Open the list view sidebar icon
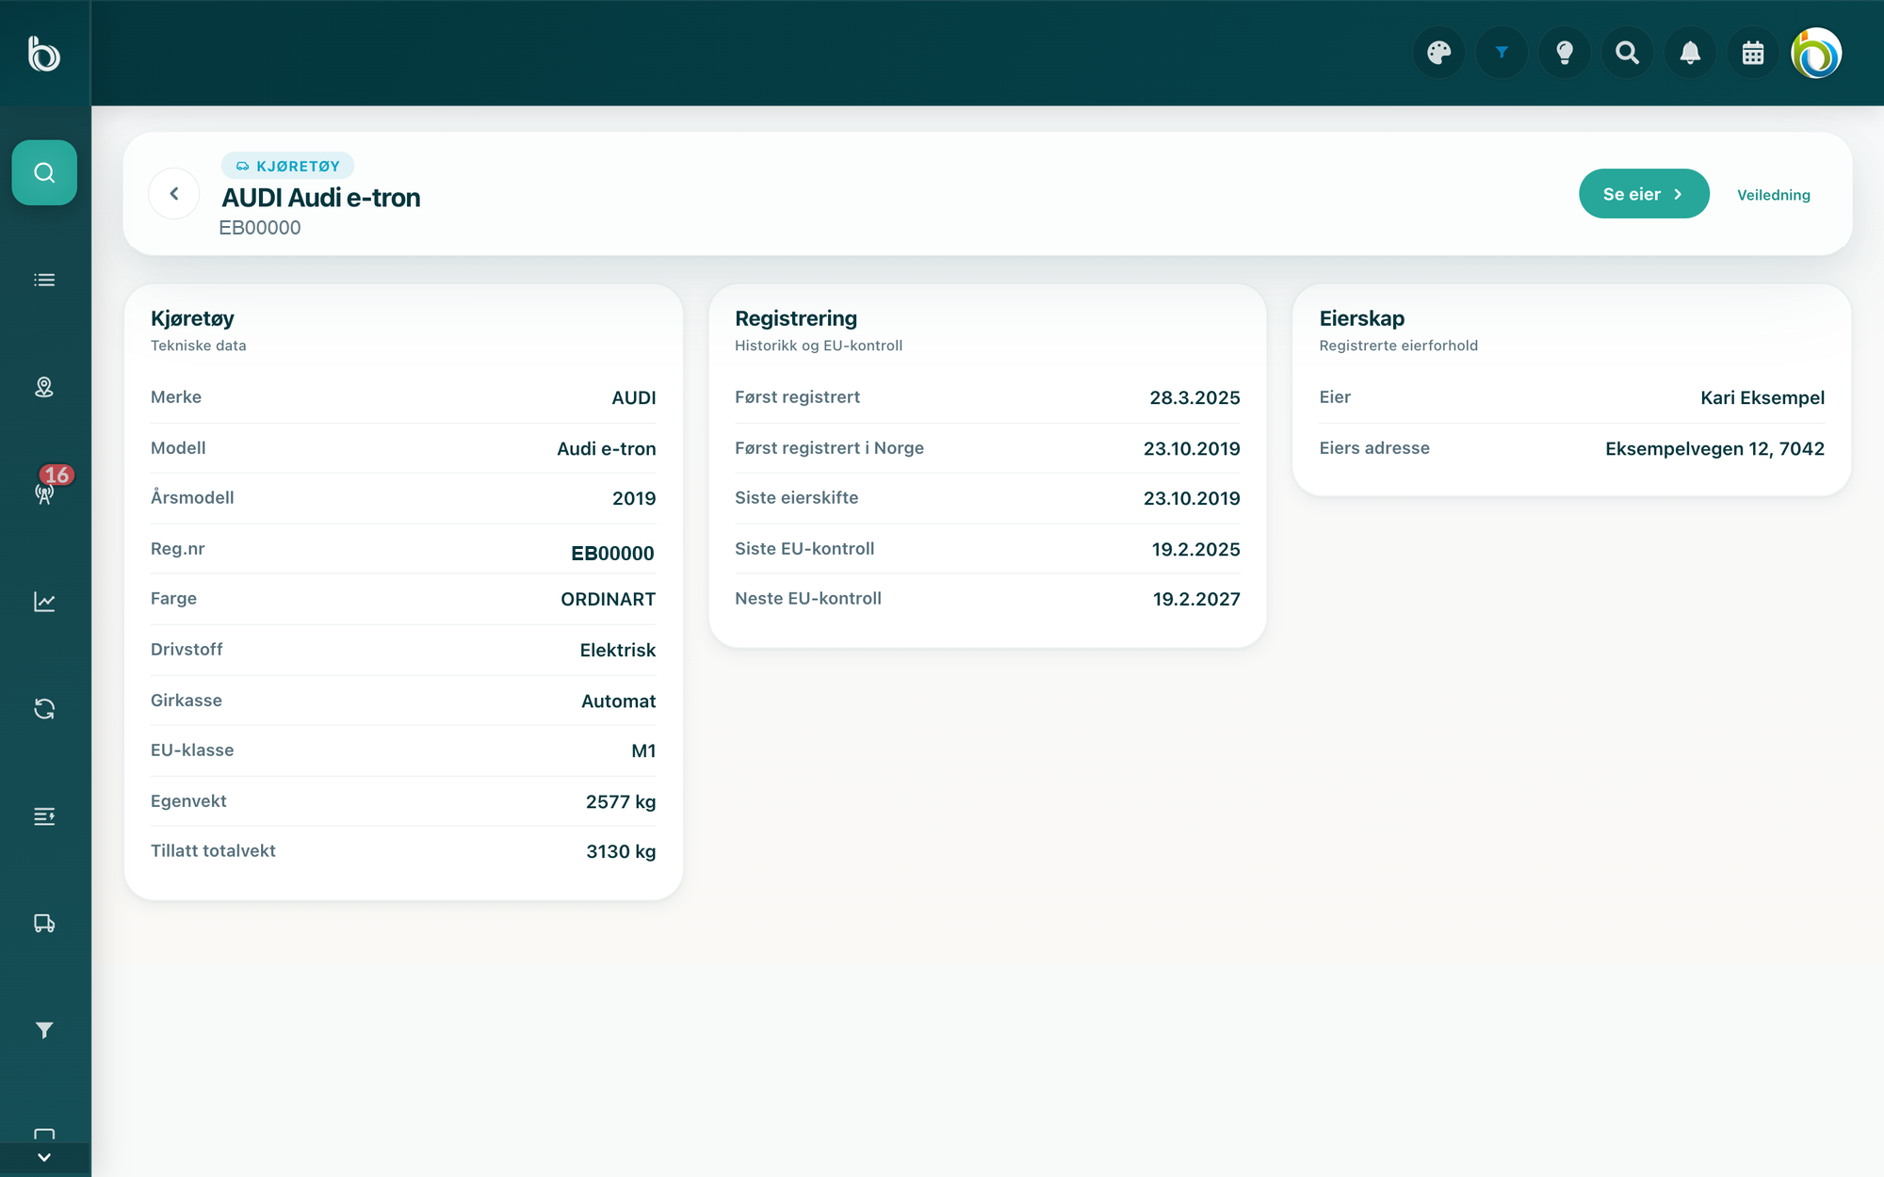 coord(44,280)
